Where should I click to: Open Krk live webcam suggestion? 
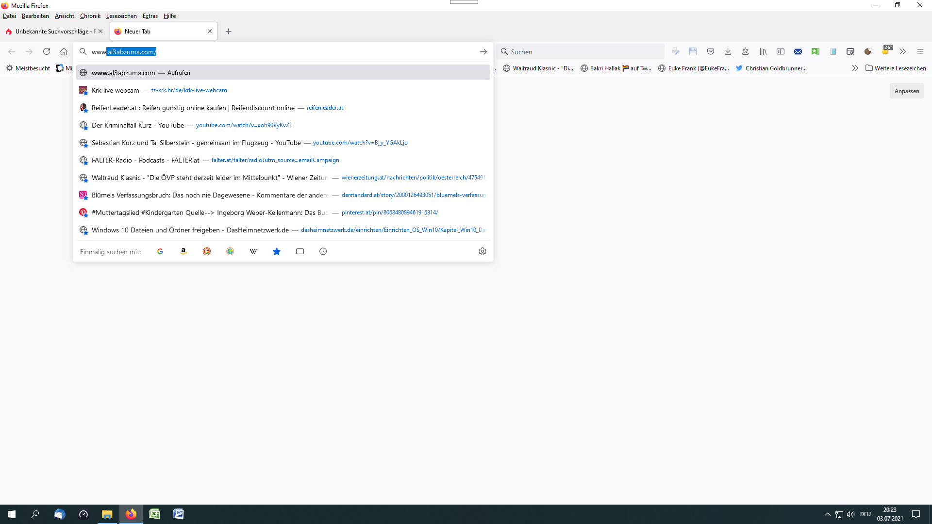point(116,90)
